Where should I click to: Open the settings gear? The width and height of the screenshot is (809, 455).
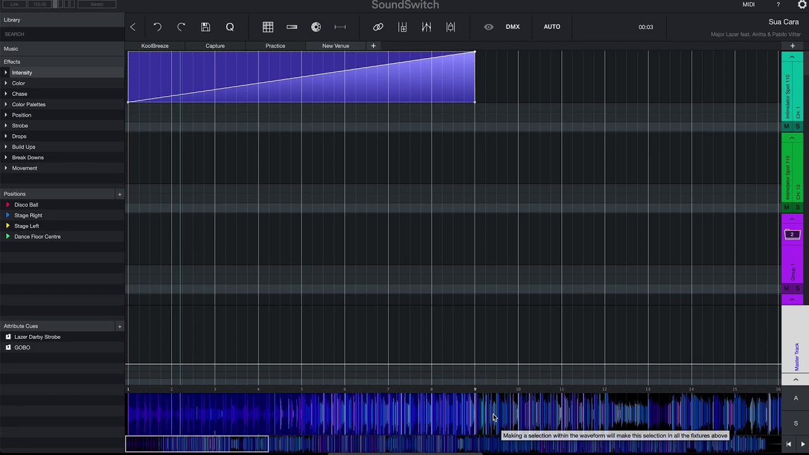[802, 4]
